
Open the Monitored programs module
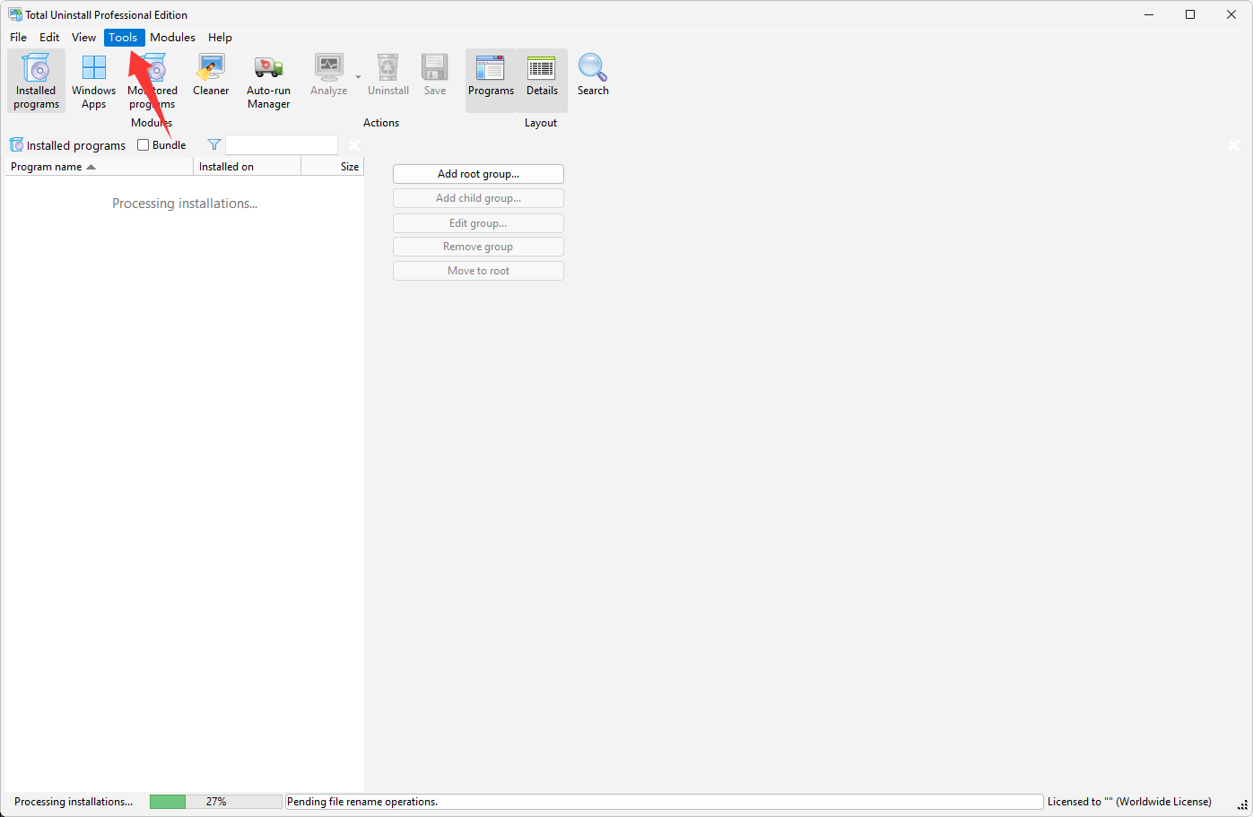(152, 81)
